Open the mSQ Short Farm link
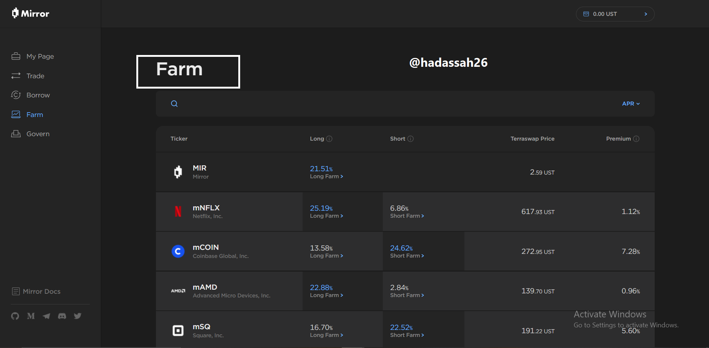Viewport: 709px width, 348px height. 407,335
